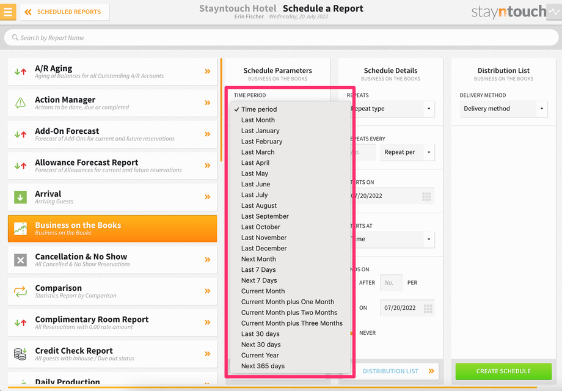The image size is (562, 391).
Task: Click the Ends On date field
Action: 407,308
